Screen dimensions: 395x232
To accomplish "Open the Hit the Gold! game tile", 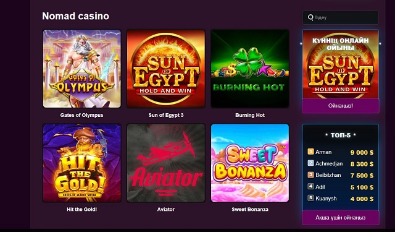I will [x=82, y=163].
